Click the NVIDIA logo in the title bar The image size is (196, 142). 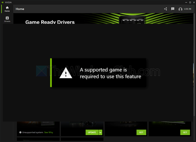(2, 2)
